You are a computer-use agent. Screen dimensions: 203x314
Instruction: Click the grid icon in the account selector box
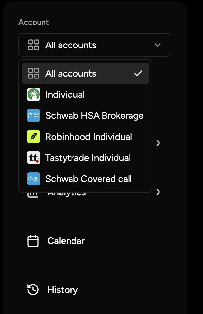pyautogui.click(x=33, y=45)
